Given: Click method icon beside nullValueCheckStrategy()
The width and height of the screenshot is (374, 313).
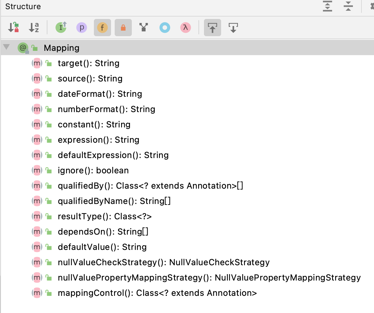Looking at the screenshot, I should pyautogui.click(x=37, y=262).
